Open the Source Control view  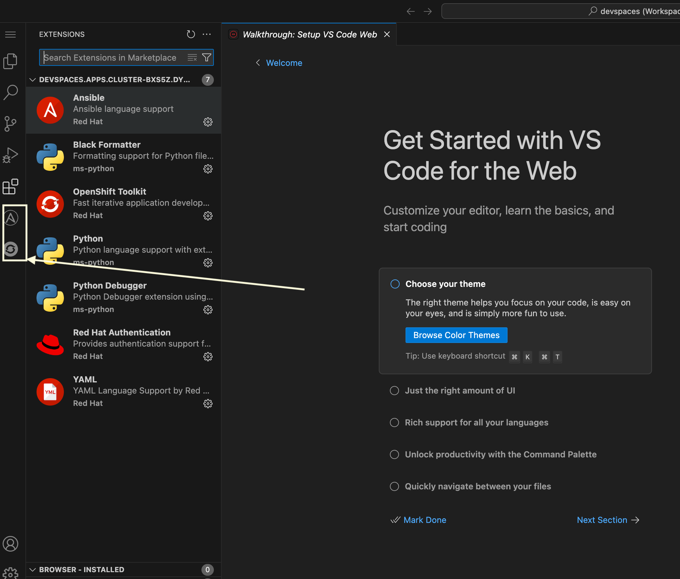click(x=10, y=124)
